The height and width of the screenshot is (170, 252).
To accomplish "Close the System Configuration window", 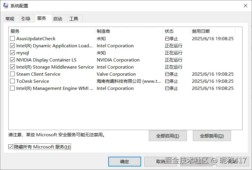I will (245, 6).
